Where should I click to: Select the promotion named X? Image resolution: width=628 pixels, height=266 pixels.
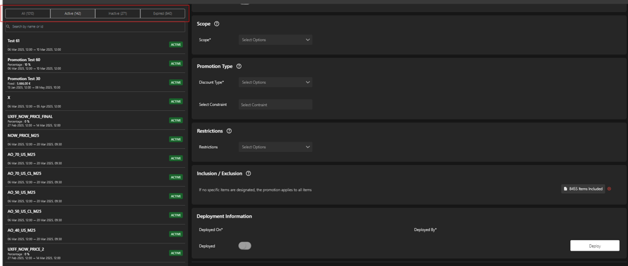pos(95,102)
